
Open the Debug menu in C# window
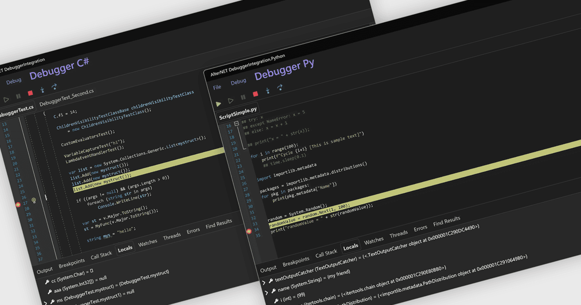pos(14,81)
